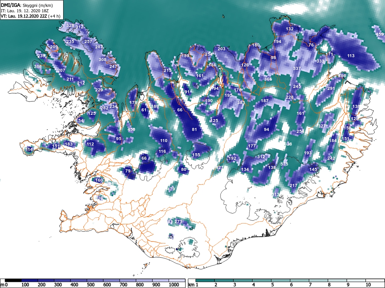The width and height of the screenshot is (385, 288).
Task: Click the '500' label on the meters legend
Action: coord(90,285)
